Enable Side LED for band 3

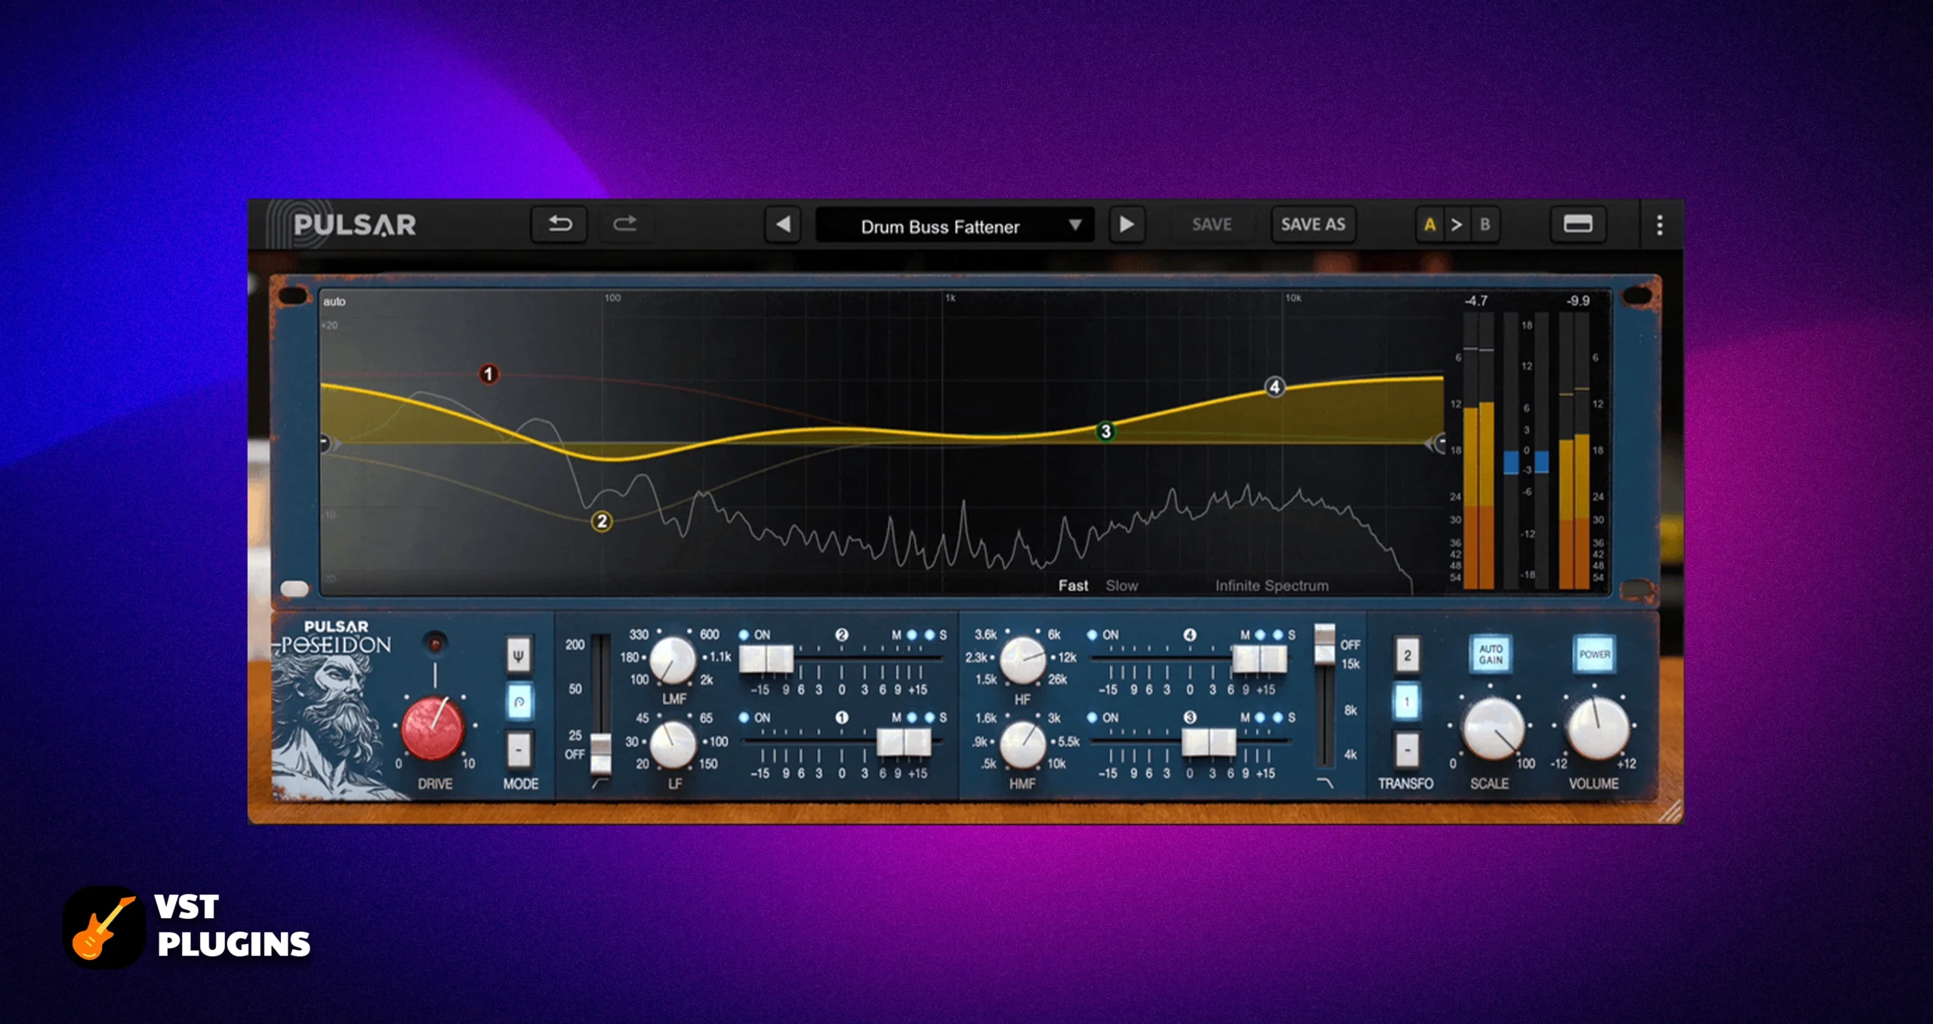1278,718
